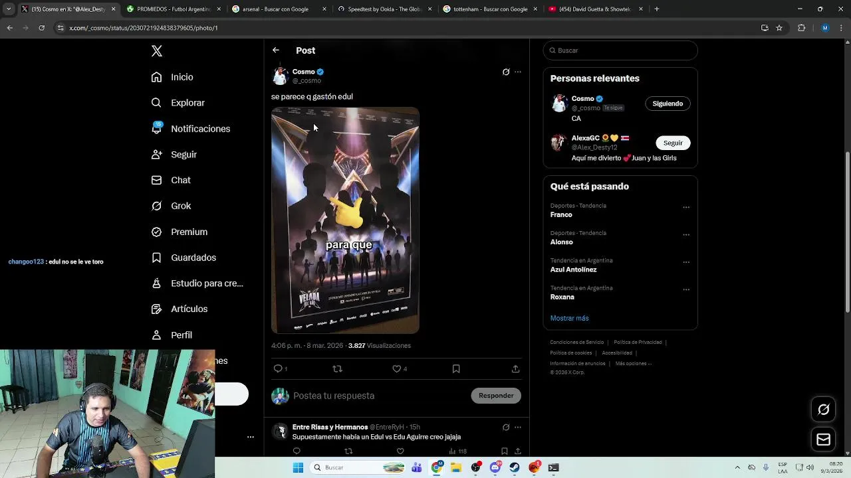
Task: Click Windows taskbar Buscar box
Action: point(358,467)
